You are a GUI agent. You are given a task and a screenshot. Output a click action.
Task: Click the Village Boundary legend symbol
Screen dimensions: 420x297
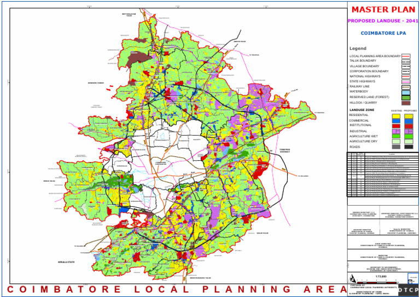406,66
